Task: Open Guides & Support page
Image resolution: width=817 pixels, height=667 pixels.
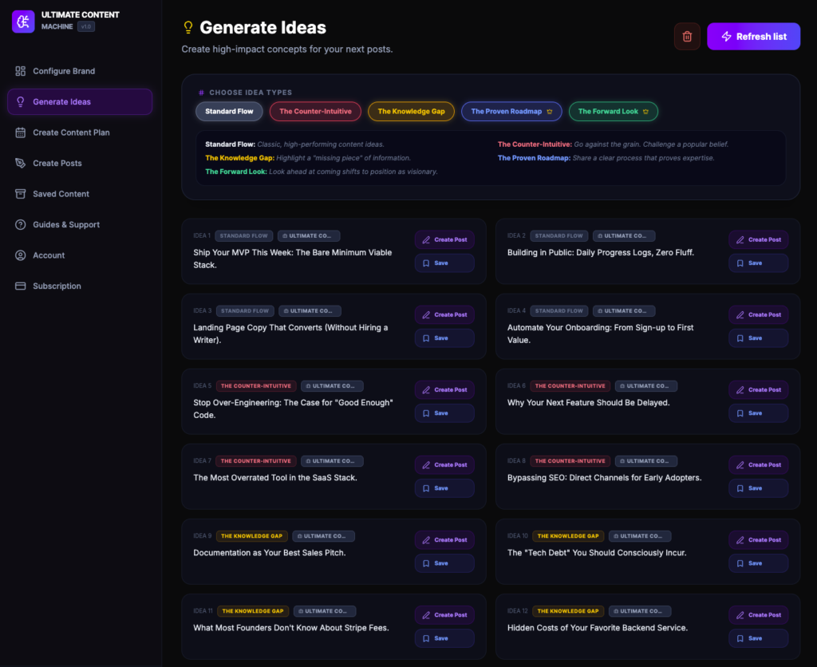Action: (x=66, y=225)
